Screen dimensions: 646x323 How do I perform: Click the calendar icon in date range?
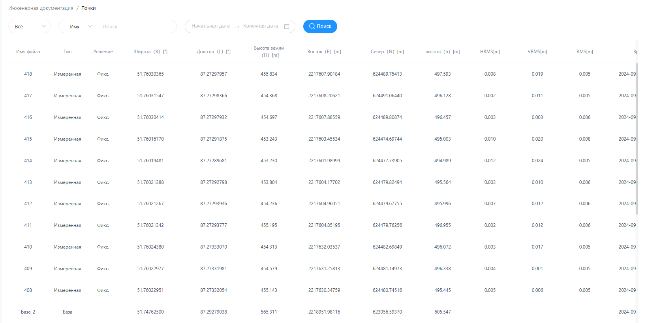pyautogui.click(x=287, y=26)
